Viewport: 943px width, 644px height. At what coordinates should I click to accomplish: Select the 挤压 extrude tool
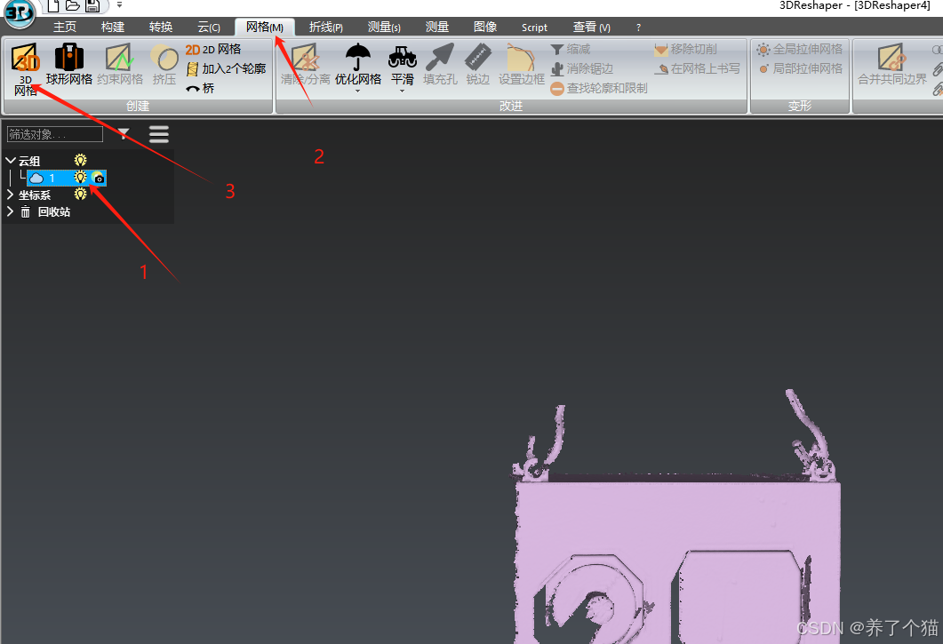click(164, 64)
